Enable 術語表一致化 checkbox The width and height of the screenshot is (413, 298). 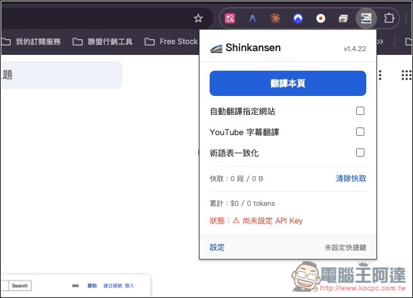360,152
